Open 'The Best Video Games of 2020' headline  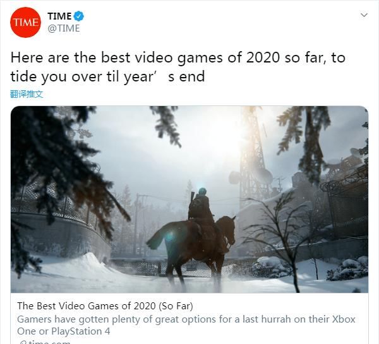coord(105,306)
